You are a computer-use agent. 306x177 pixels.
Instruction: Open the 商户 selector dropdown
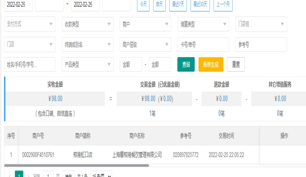point(145,24)
